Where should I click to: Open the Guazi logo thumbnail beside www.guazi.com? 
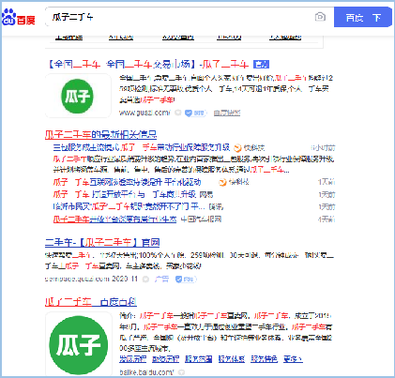click(78, 96)
